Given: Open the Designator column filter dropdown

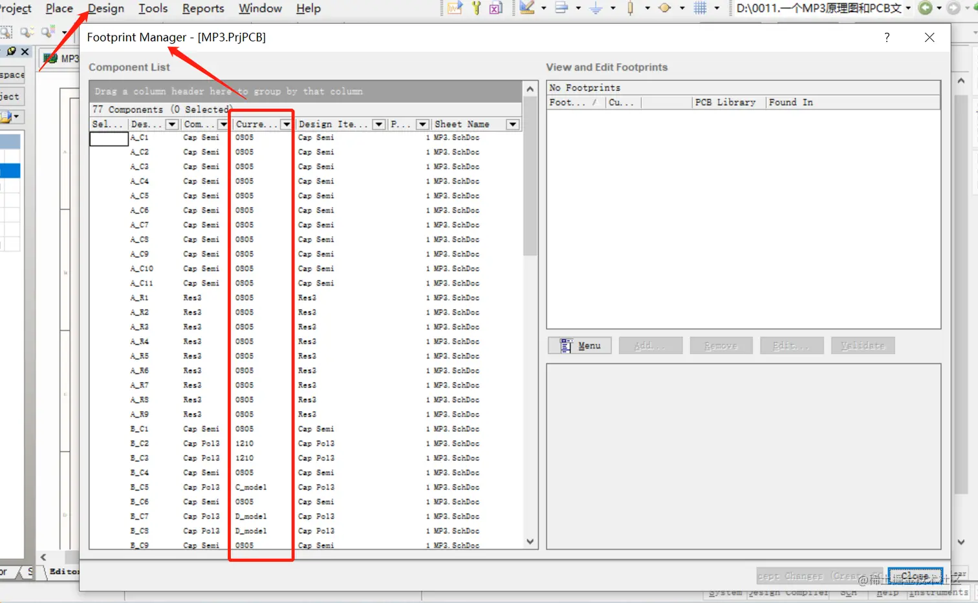Looking at the screenshot, I should tap(172, 124).
